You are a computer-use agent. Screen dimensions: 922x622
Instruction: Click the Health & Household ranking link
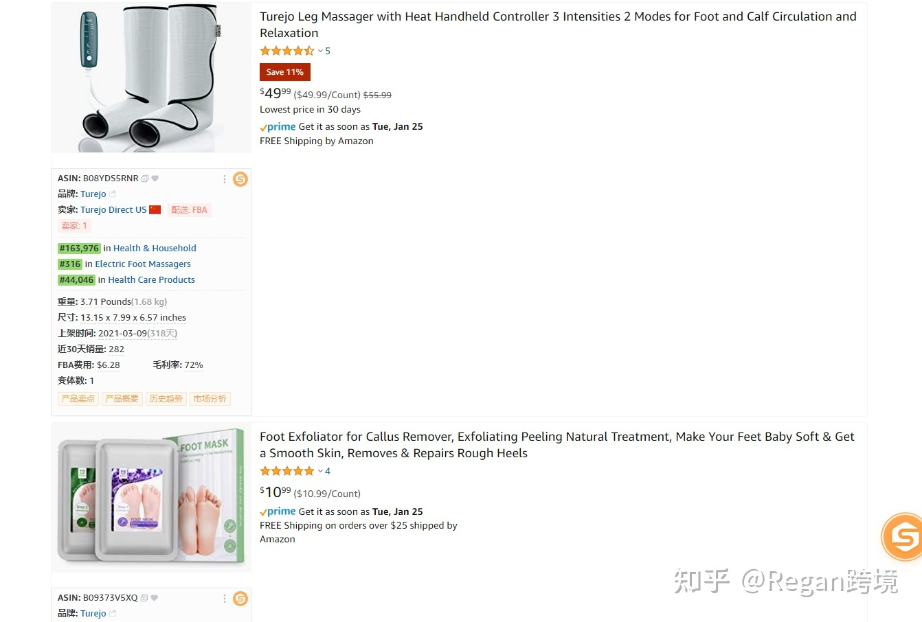pyautogui.click(x=155, y=248)
